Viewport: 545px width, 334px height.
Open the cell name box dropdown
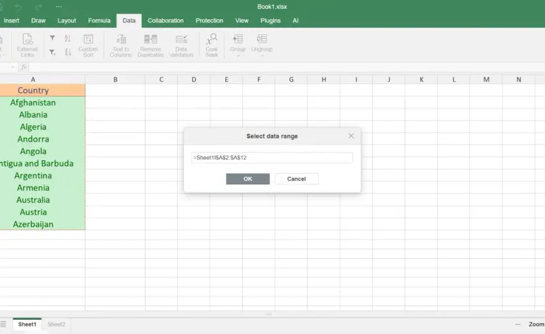pyautogui.click(x=12, y=67)
